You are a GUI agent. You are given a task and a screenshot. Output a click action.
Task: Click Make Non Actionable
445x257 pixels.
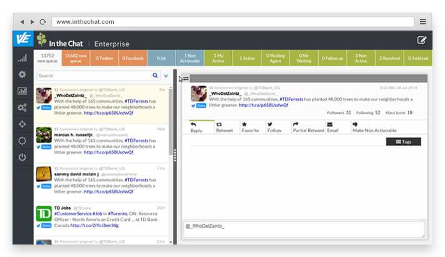coord(374,127)
